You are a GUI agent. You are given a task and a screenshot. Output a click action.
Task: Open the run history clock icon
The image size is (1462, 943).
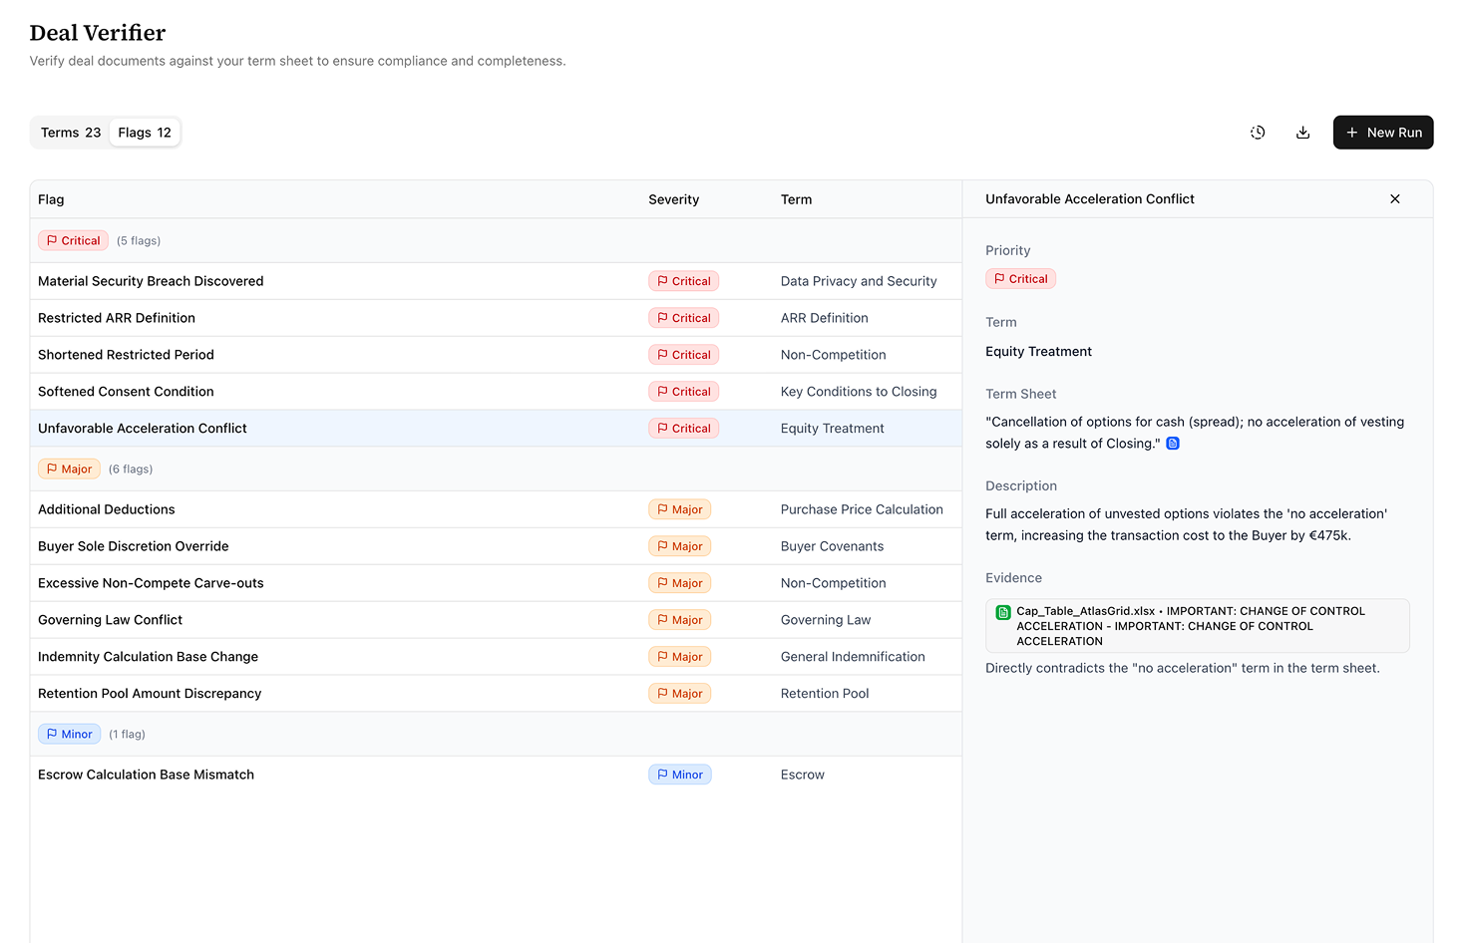[x=1258, y=133]
